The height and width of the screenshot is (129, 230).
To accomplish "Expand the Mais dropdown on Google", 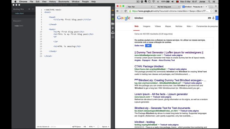I will (x=189, y=26).
